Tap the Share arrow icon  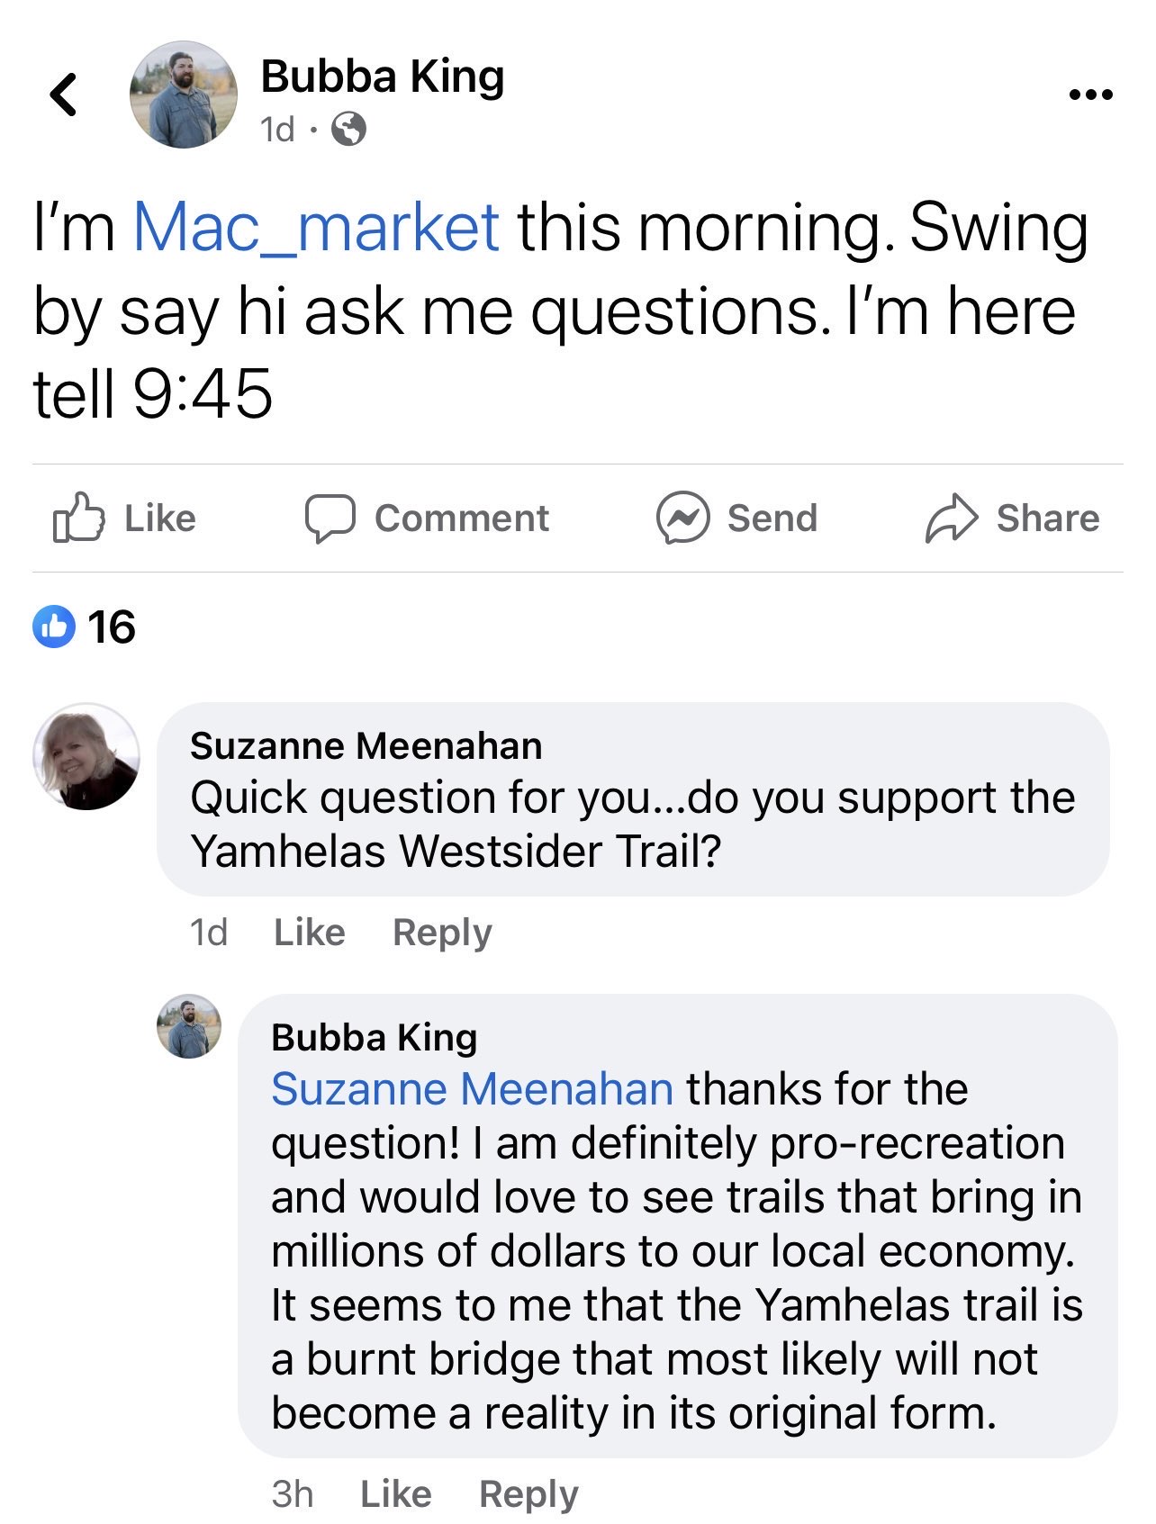click(951, 518)
